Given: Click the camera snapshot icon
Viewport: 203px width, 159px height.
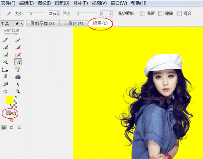Looking at the screenshot, I should [18, 77].
